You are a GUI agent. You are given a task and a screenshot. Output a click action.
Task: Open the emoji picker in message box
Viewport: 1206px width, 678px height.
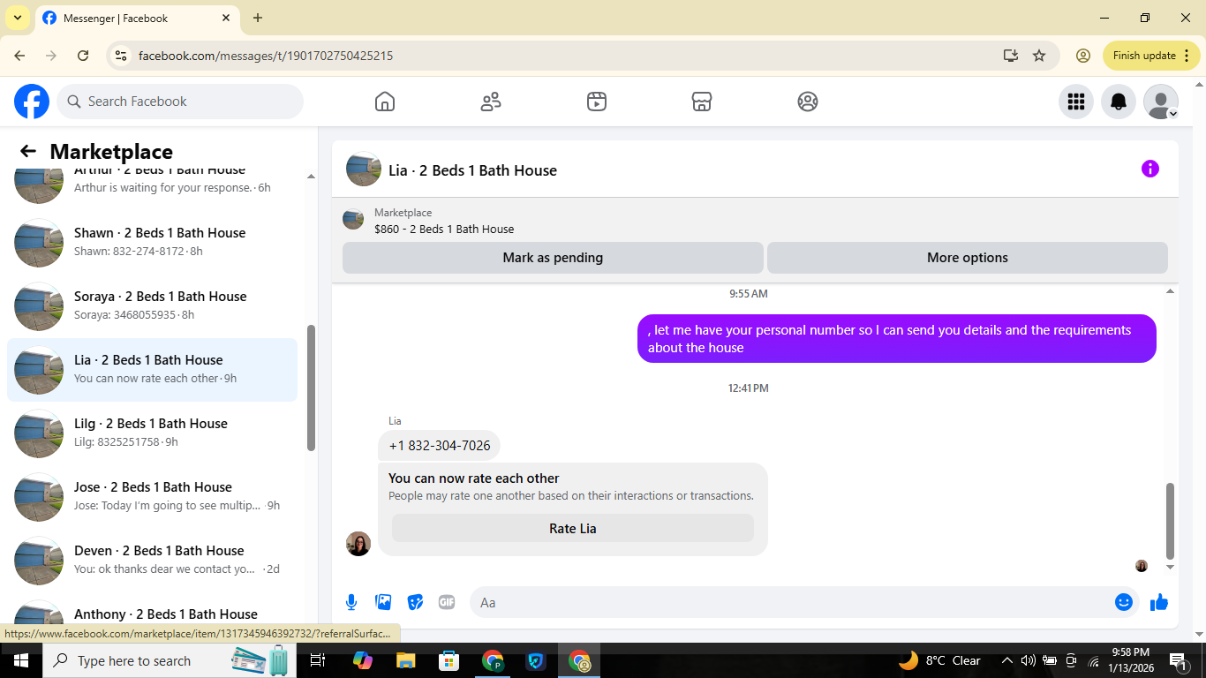(1124, 602)
